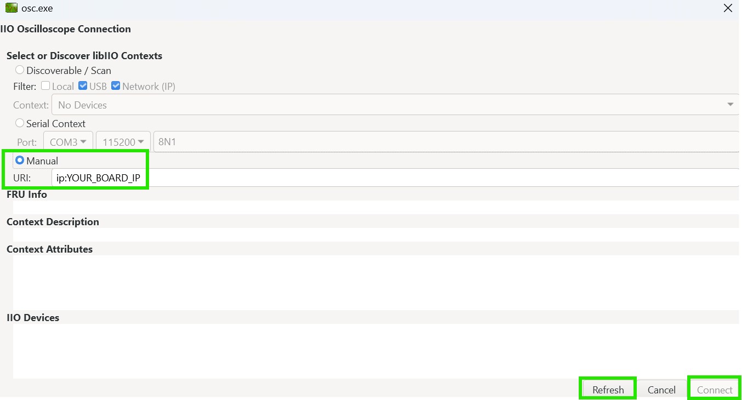Click the URI input field
The width and height of the screenshot is (742, 400).
(395, 178)
